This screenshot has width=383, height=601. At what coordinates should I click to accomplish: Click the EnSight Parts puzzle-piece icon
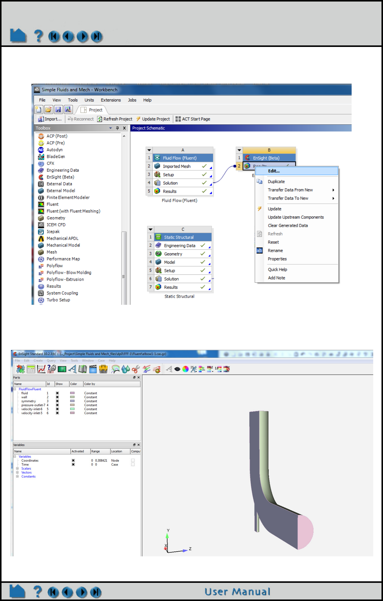20,369
